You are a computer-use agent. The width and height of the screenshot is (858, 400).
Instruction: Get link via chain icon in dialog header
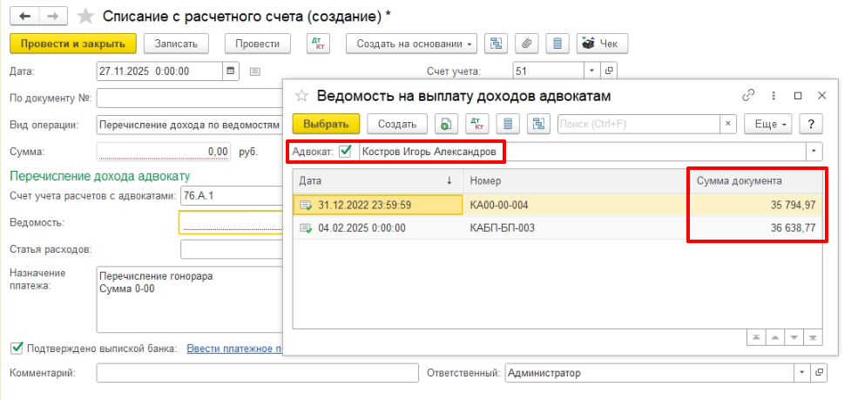(748, 96)
